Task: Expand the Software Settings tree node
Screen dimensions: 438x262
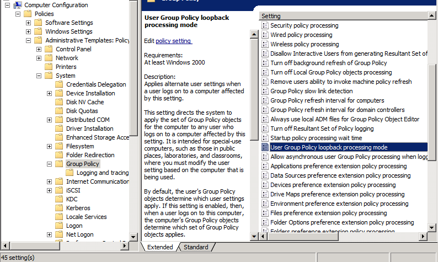Action: [29, 23]
